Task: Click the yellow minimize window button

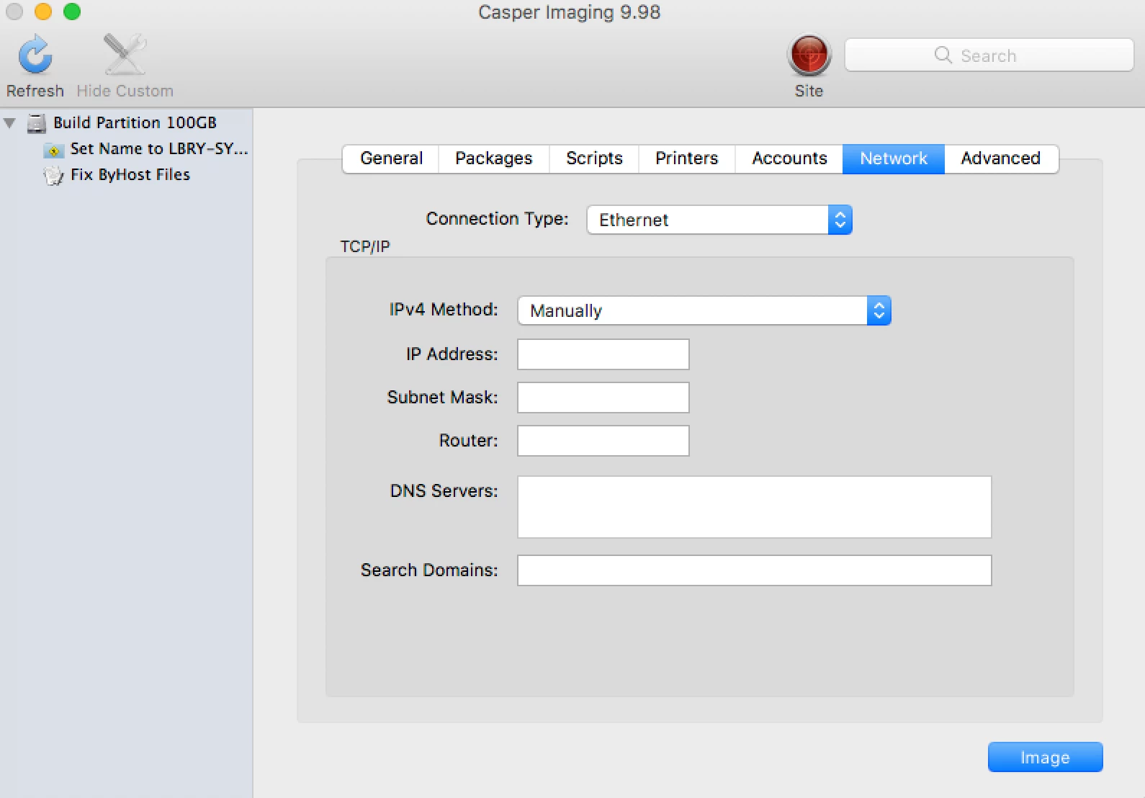Action: [43, 12]
